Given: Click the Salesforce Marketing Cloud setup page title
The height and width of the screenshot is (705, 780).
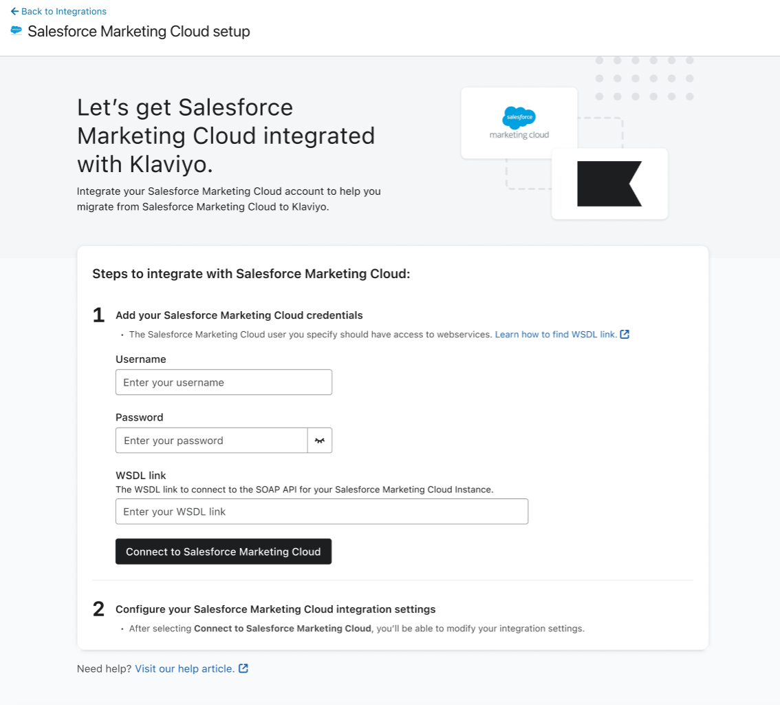Looking at the screenshot, I should [x=139, y=32].
